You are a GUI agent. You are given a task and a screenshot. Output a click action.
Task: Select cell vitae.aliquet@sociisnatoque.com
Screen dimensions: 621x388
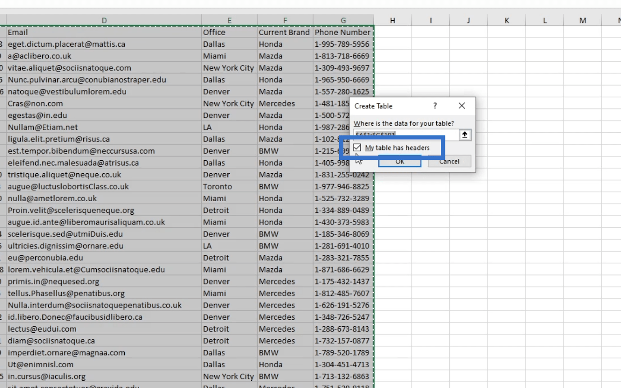pyautogui.click(x=104, y=68)
